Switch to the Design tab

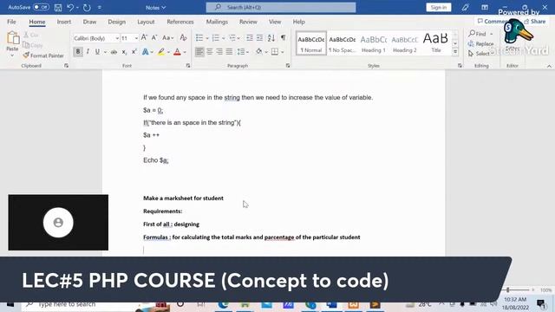point(117,22)
